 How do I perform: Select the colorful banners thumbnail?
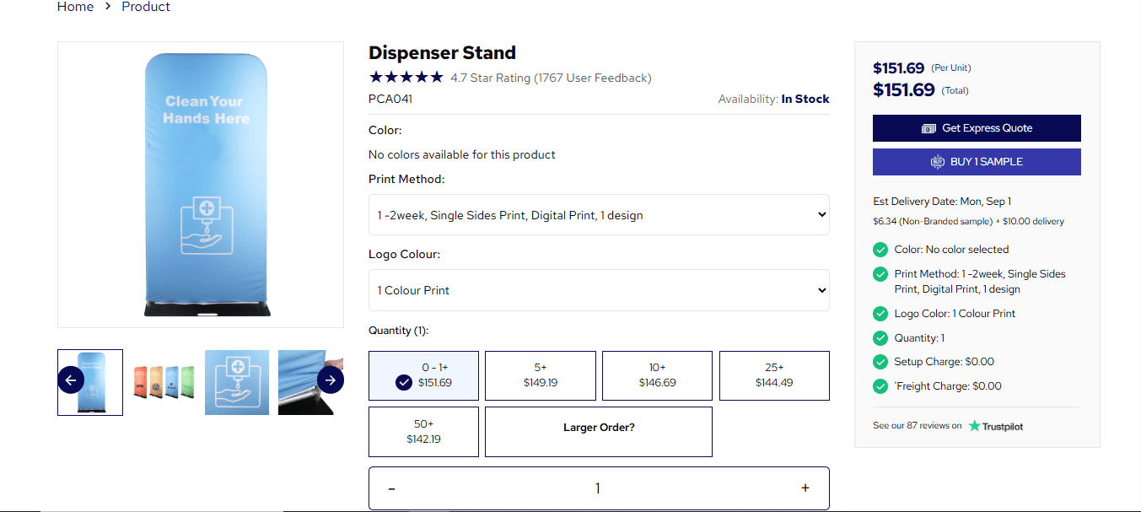163,382
